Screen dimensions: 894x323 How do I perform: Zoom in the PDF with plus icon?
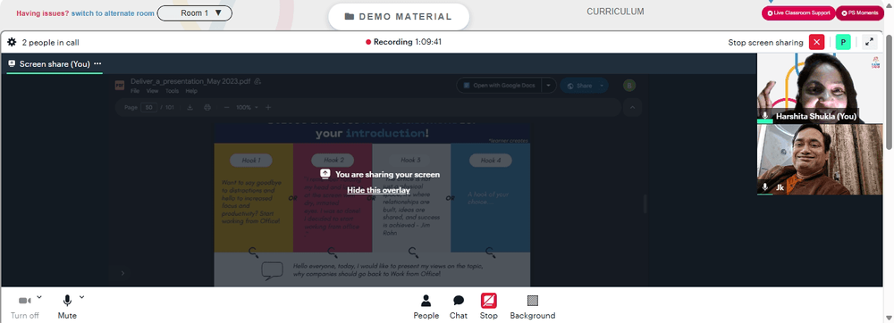268,107
